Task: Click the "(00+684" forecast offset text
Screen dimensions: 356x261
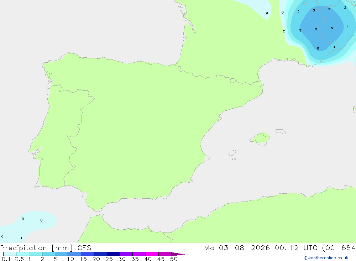Action: (339, 248)
